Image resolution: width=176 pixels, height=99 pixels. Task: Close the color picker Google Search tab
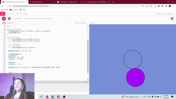click(x=81, y=2)
